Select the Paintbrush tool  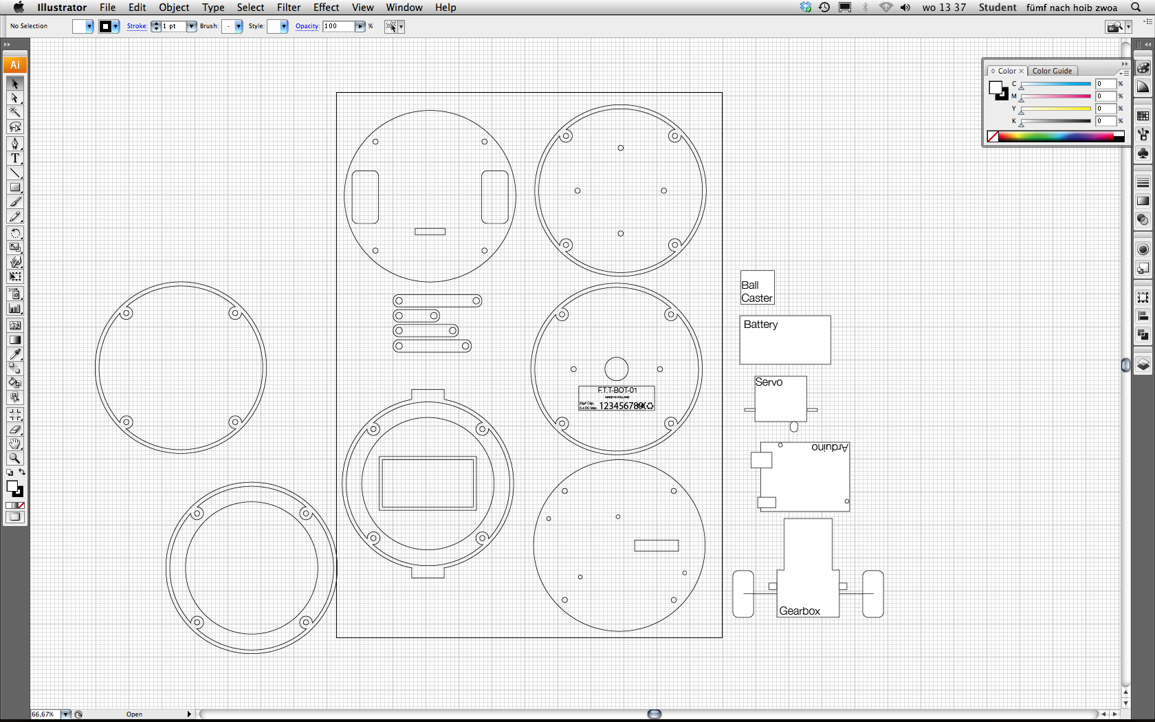(15, 201)
